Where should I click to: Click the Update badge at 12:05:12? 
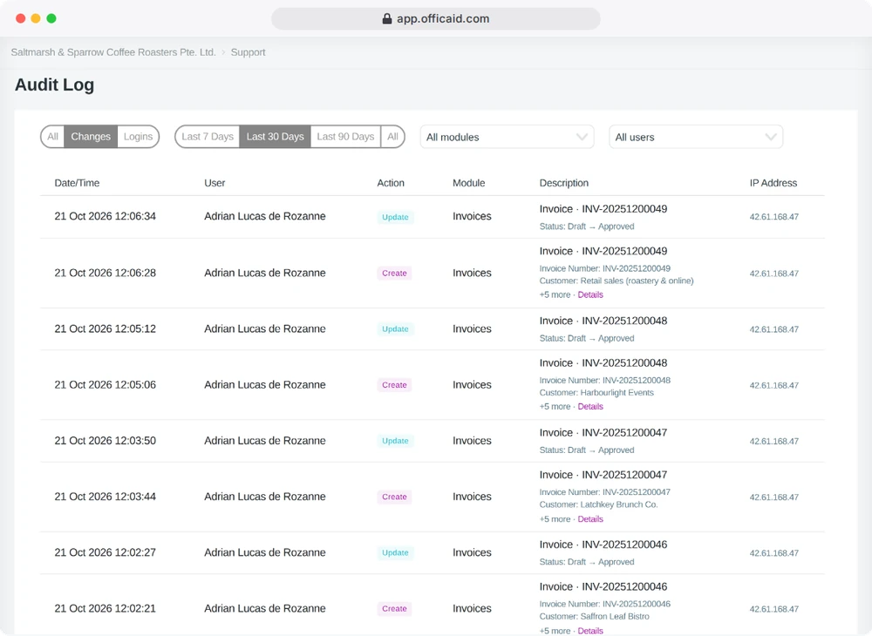coord(395,329)
